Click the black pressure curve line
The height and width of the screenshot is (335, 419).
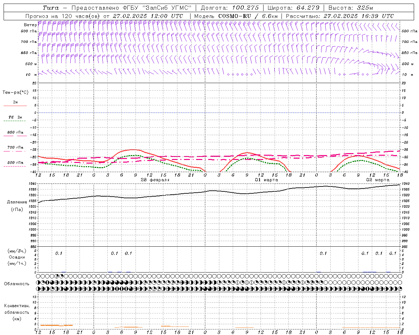click(219, 191)
